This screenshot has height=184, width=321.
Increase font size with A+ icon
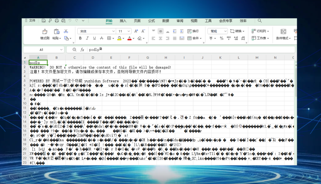pos(136,31)
